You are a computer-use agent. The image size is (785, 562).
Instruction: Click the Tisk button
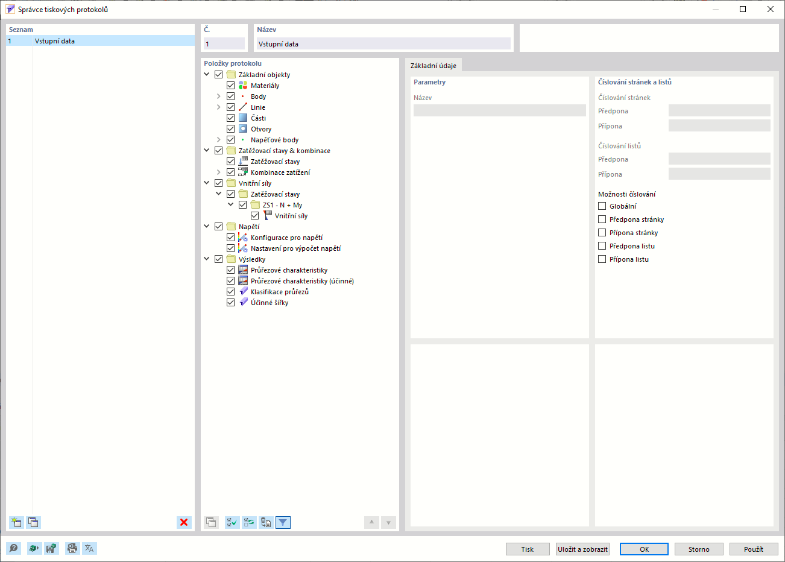pos(528,549)
